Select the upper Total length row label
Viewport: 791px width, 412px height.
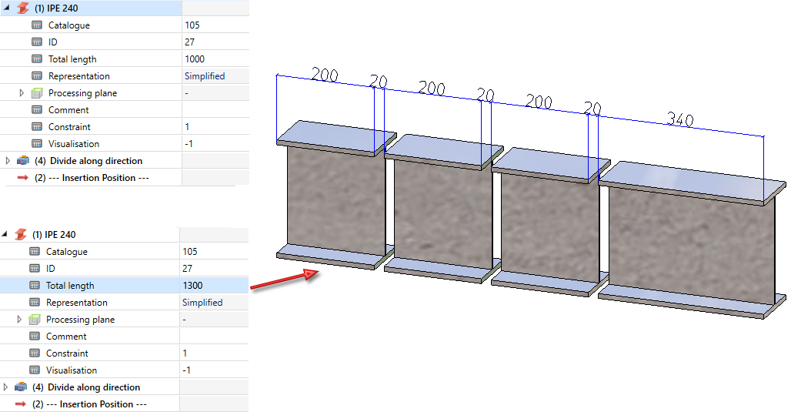72,59
